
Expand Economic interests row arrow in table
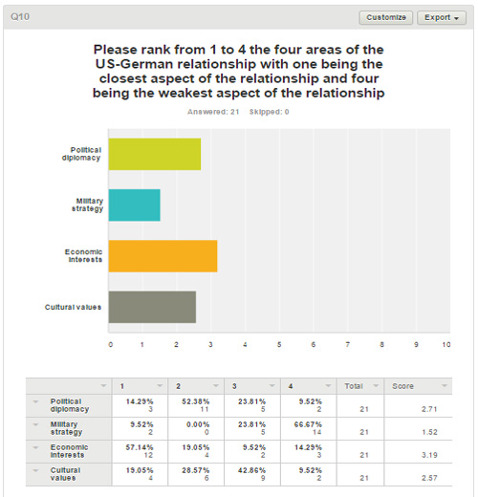[x=35, y=447]
